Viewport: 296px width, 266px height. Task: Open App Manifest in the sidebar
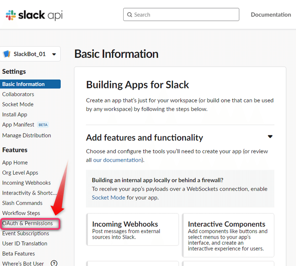coord(18,125)
